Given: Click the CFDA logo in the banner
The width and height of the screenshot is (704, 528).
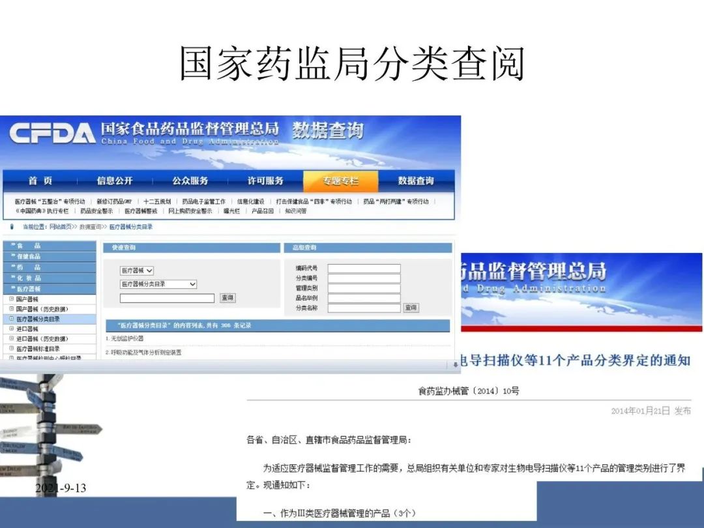Looking at the screenshot, I should point(52,133).
